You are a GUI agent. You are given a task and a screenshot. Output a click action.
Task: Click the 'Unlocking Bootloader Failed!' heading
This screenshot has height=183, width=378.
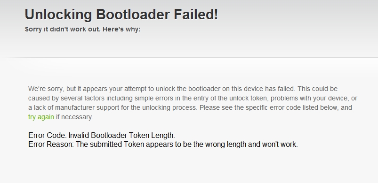click(121, 14)
